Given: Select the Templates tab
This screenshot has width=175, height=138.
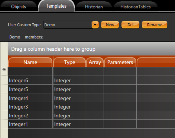Looking at the screenshot, I should 56,6.
